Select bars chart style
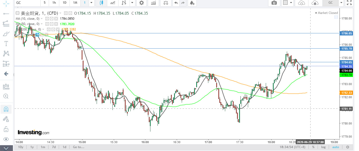This screenshot has height=151, width=359. click(124, 3)
